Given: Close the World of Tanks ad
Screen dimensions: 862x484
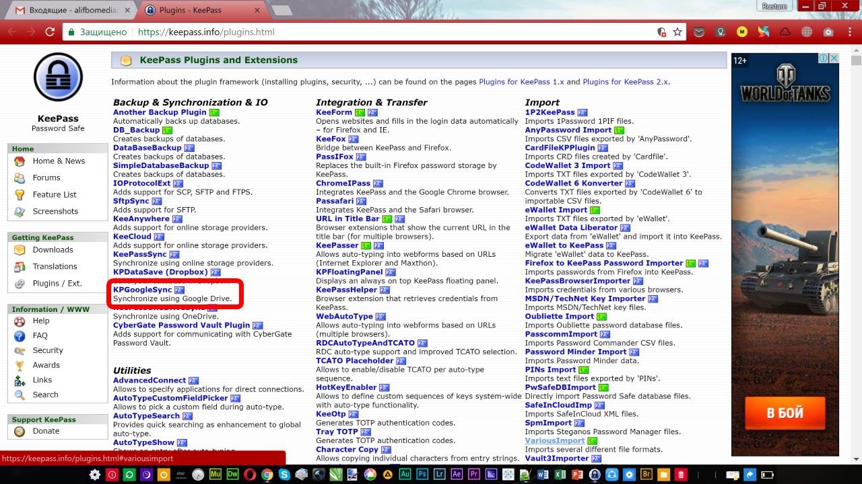Looking at the screenshot, I should [x=834, y=58].
